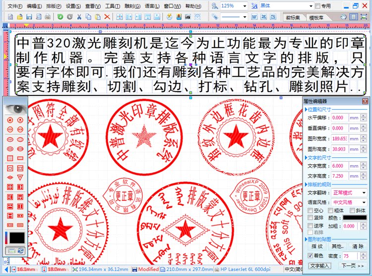Open the line style dropdown
The image size is (372, 276).
(245, 17)
